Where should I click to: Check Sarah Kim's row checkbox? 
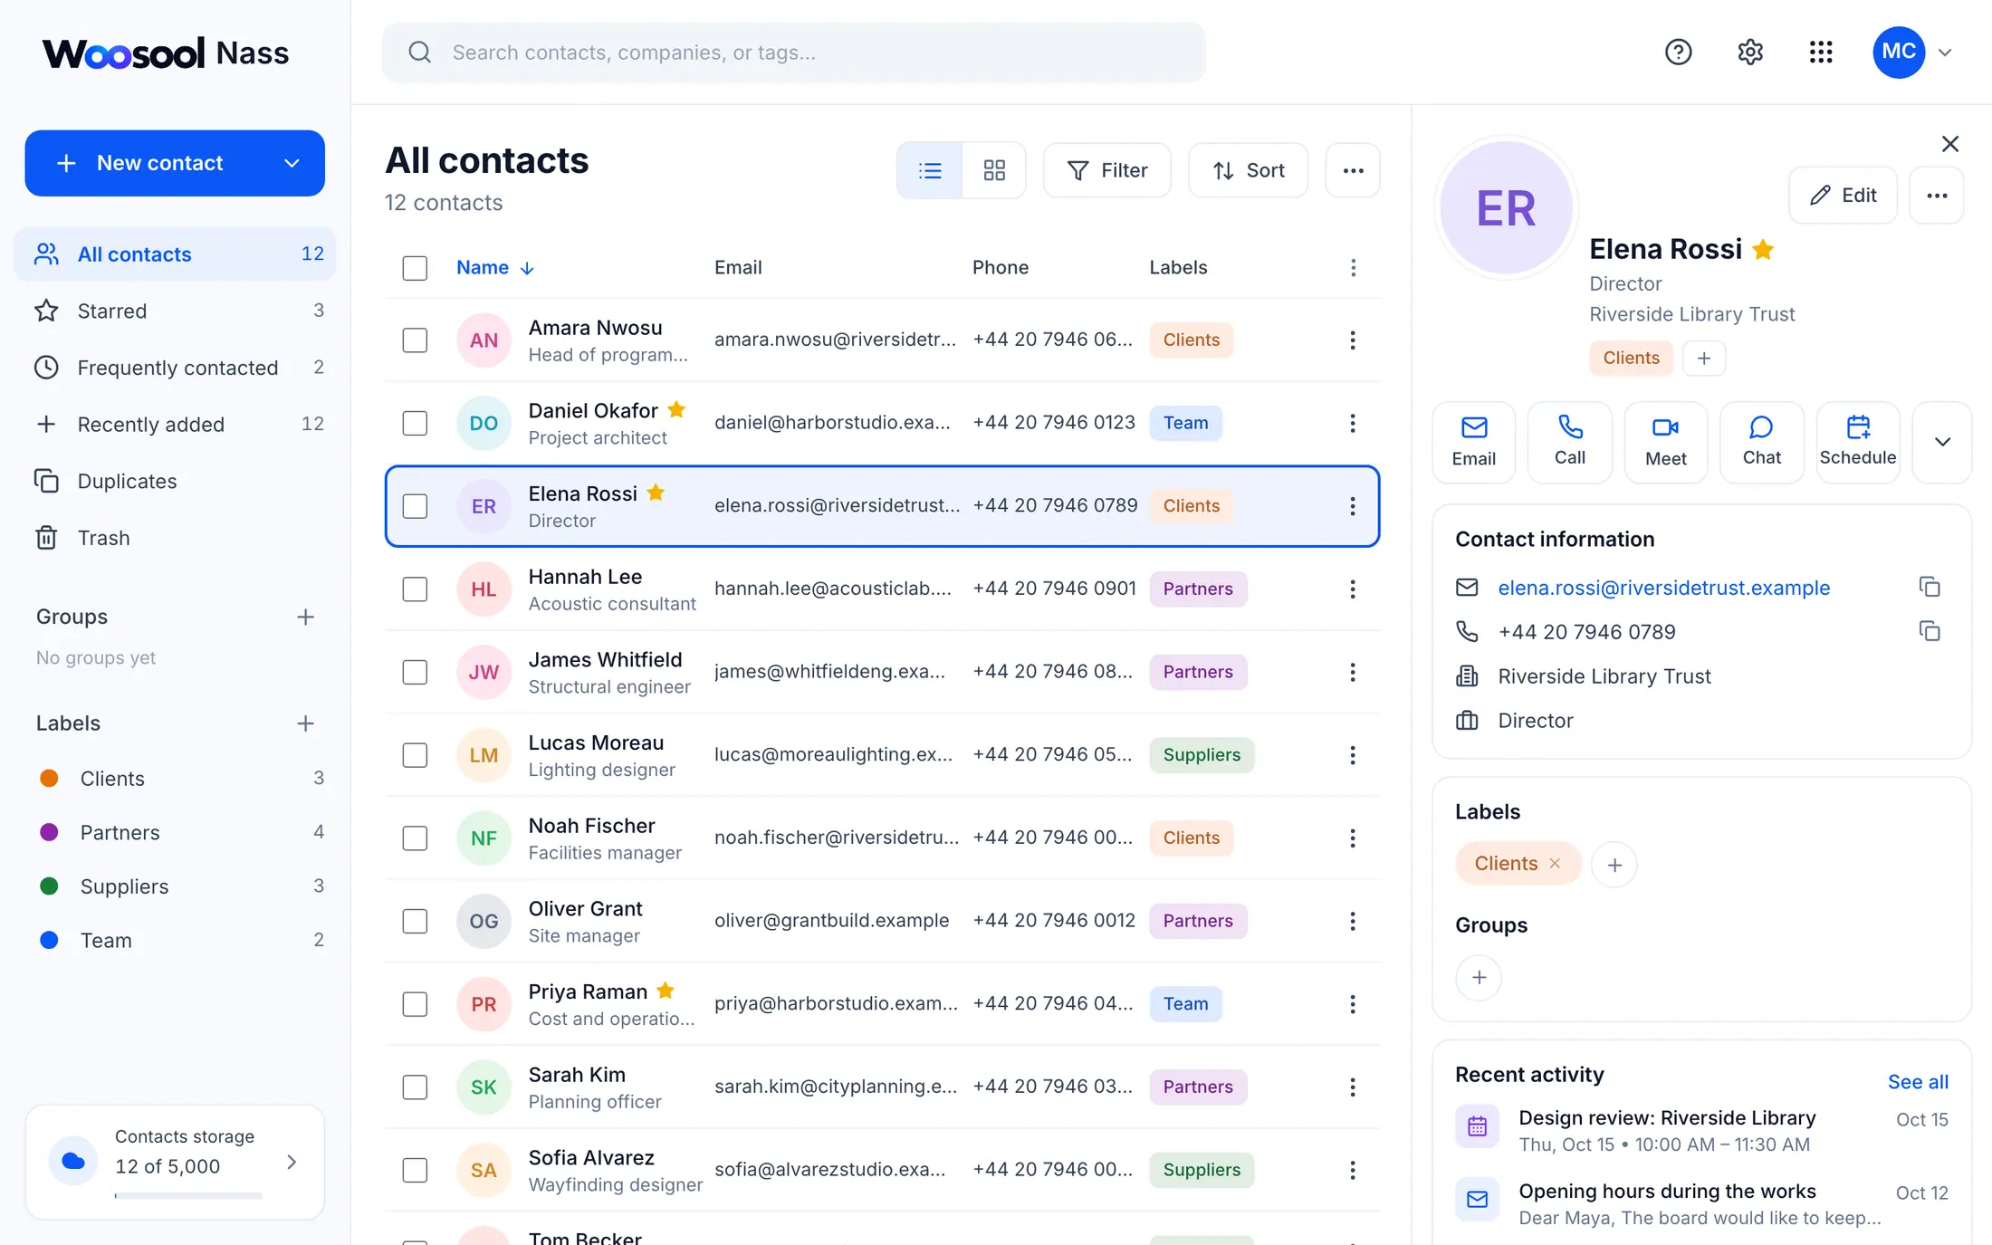pyautogui.click(x=415, y=1087)
